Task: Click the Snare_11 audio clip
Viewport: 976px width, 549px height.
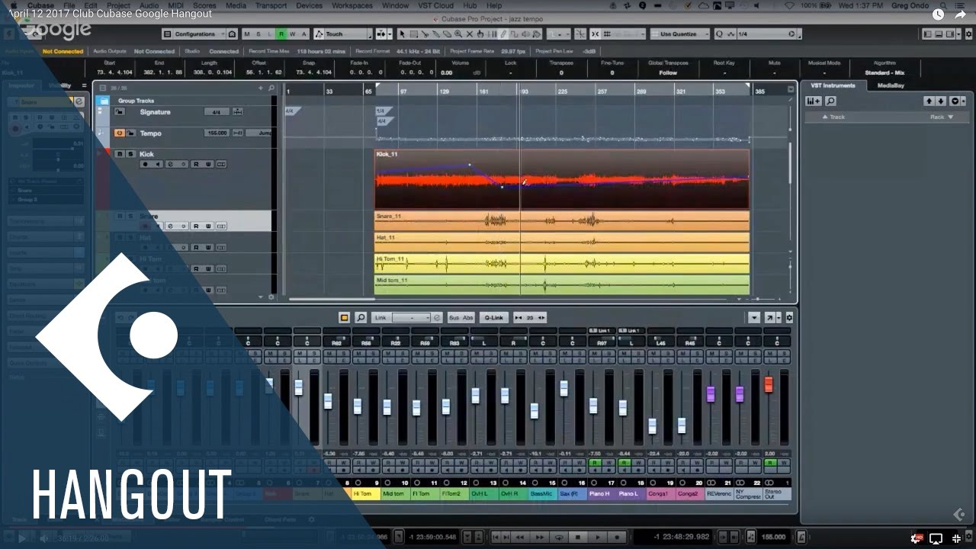Action: click(x=562, y=220)
